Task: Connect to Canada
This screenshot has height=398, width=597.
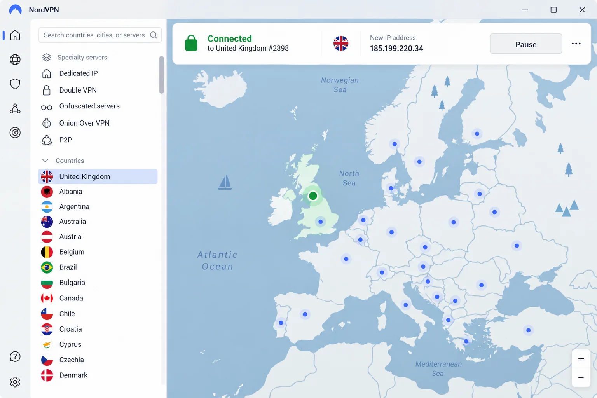Action: click(98, 298)
